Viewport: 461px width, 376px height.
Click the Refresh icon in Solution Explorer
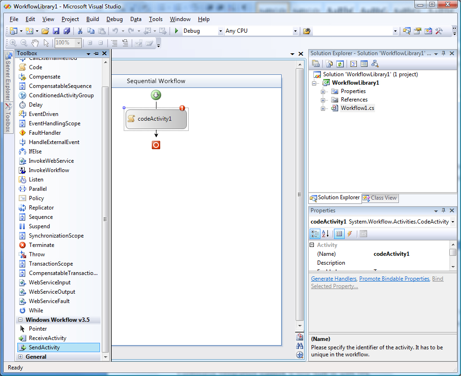click(340, 64)
